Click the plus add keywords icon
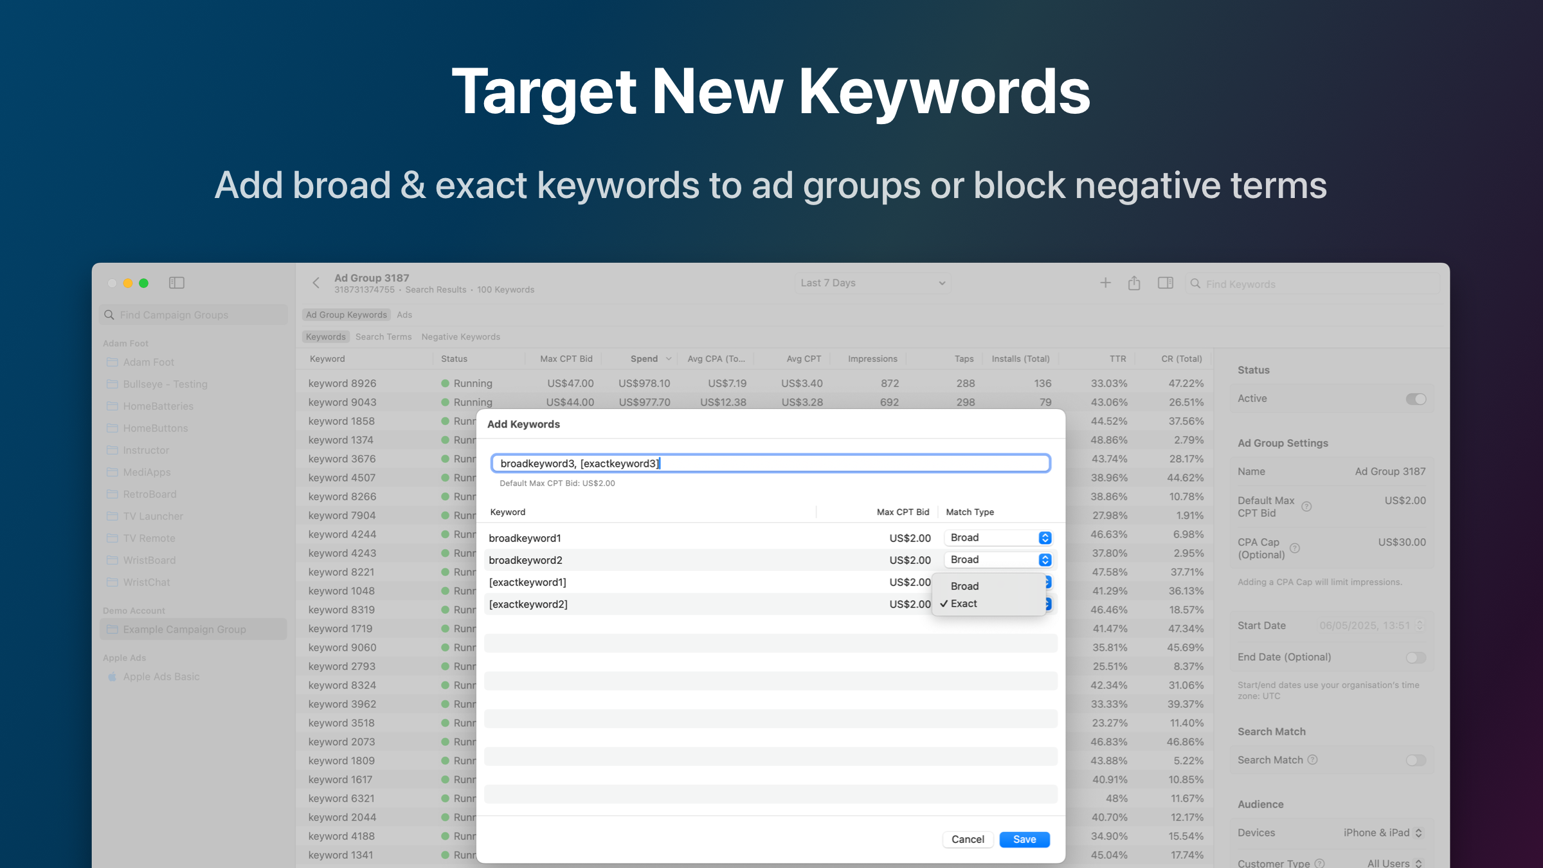1543x868 pixels. (1105, 283)
